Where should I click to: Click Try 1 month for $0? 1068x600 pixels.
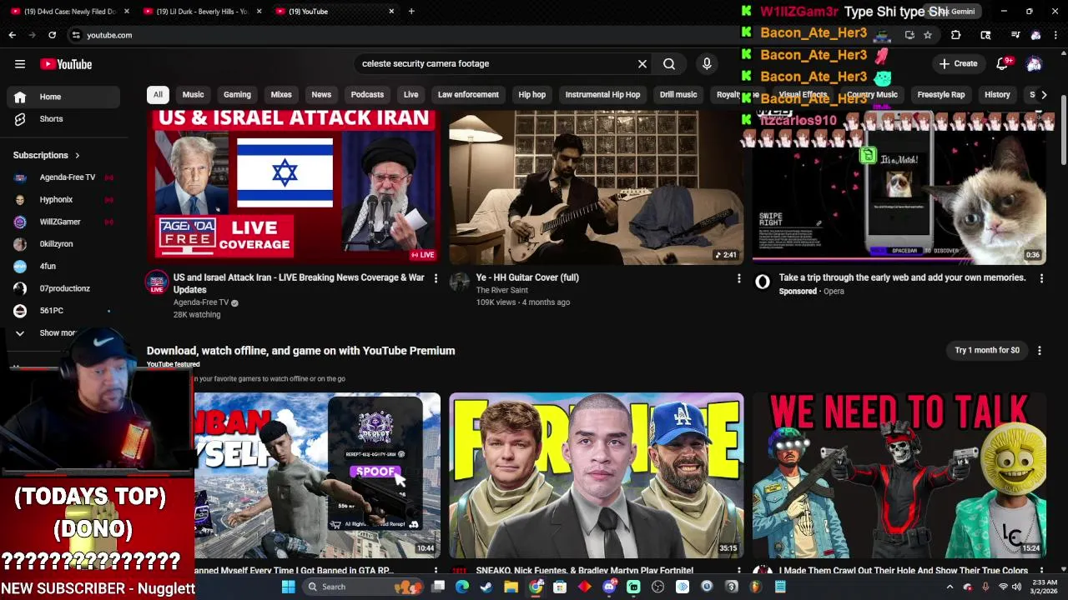pos(987,351)
